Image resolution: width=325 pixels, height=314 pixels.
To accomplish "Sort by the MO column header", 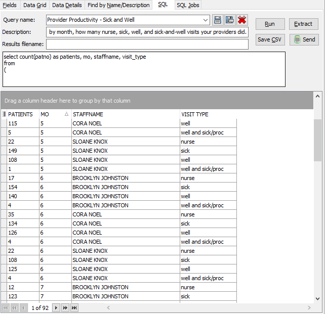I will pyautogui.click(x=53, y=114).
